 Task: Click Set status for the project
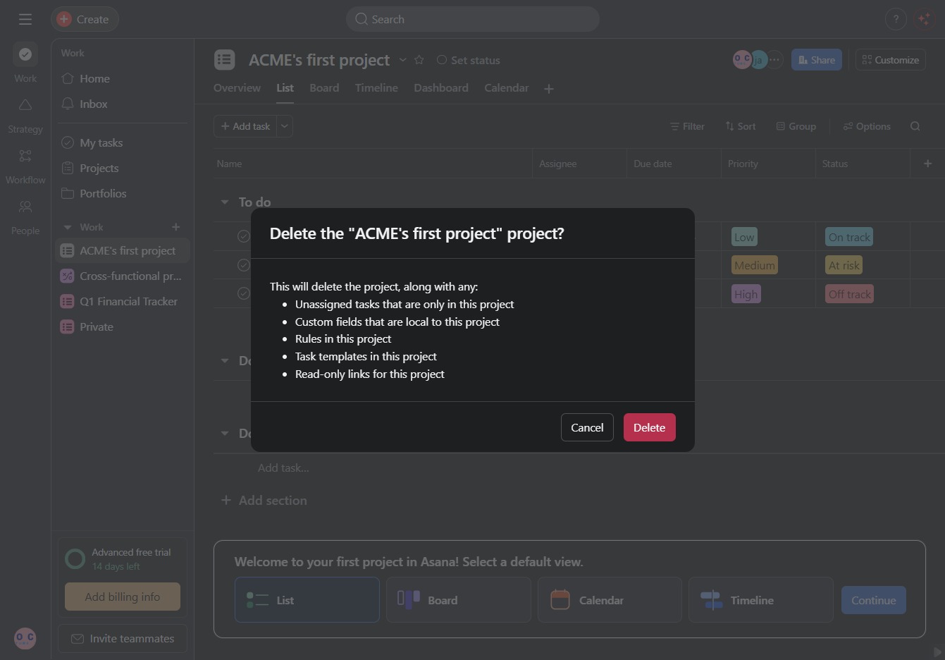pyautogui.click(x=469, y=60)
